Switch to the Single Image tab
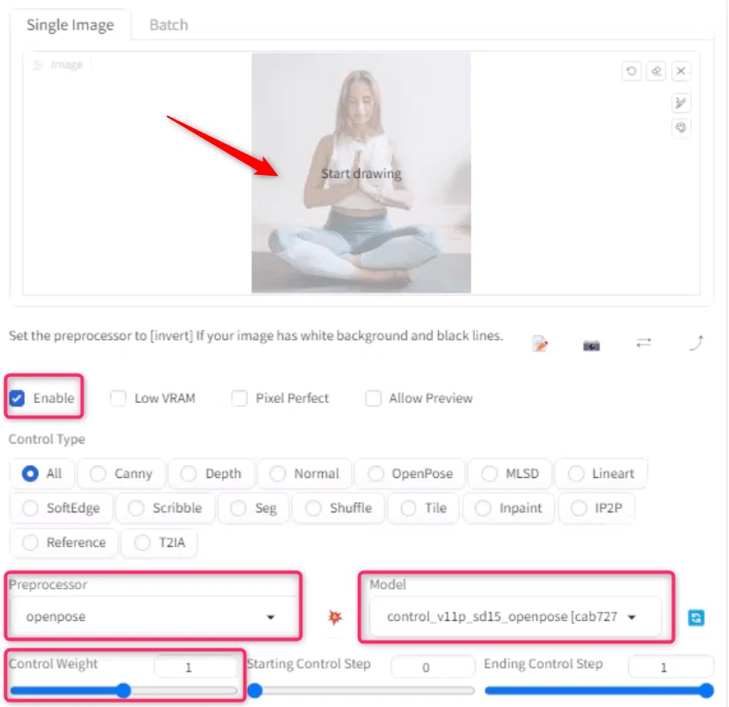The height and width of the screenshot is (707, 729). pos(71,25)
